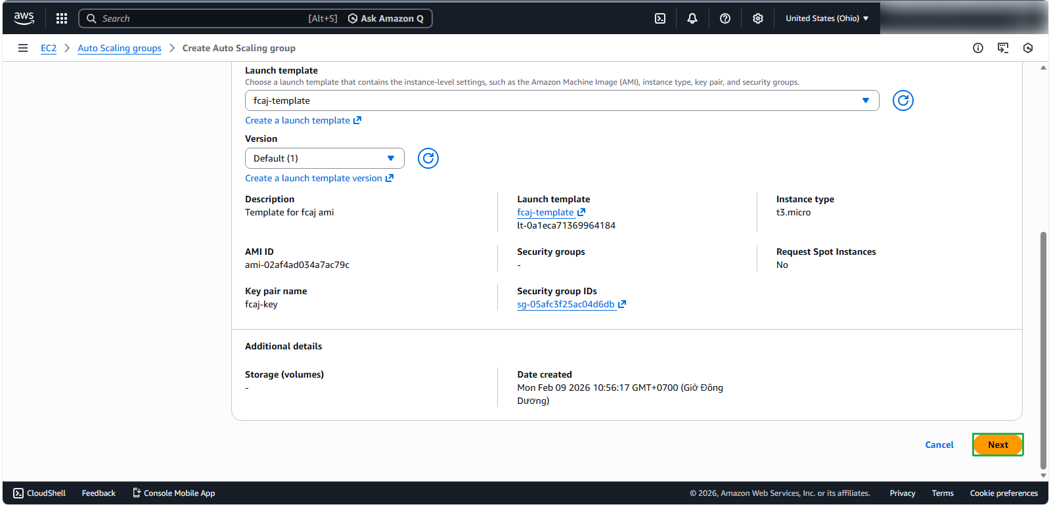Viewport: 1051px width, 507px height.
Task: Open CloudShell from the footer
Action: tap(39, 493)
